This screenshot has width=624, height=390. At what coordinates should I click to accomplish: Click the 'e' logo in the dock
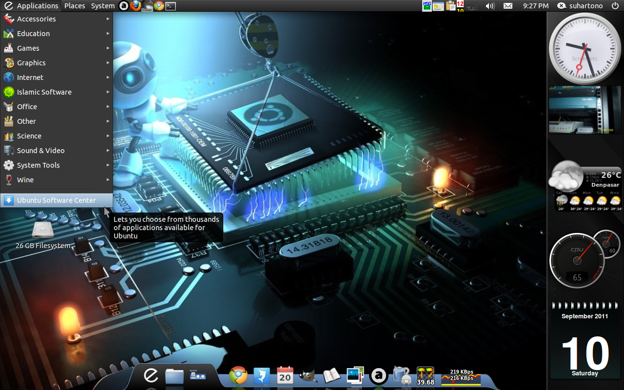pyautogui.click(x=151, y=375)
